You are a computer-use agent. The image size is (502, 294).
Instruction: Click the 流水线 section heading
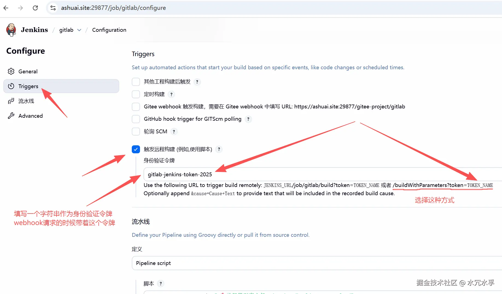pyautogui.click(x=141, y=222)
